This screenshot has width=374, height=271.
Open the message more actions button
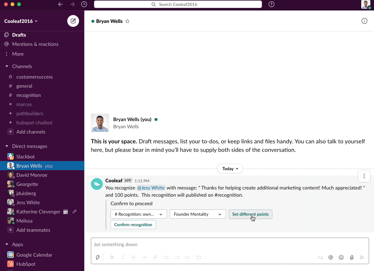point(364,176)
